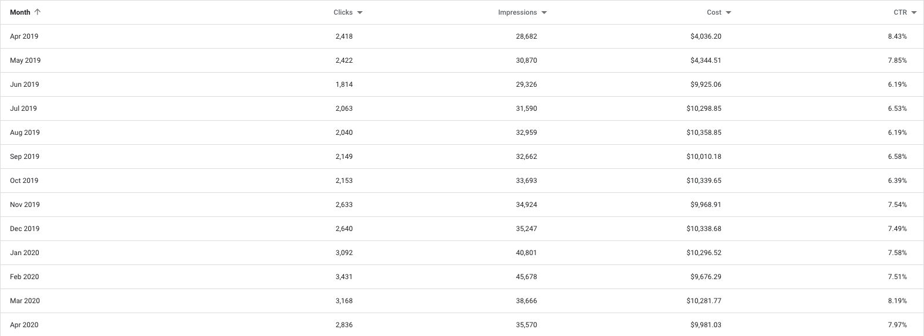The width and height of the screenshot is (924, 336).
Task: Click the Jun 2019 cost value $9,925.06
Action: [x=706, y=84]
